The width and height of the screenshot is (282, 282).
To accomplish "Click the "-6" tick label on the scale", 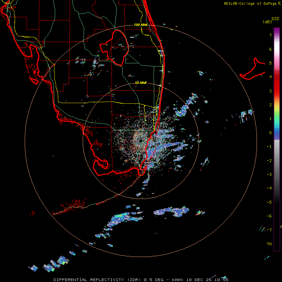I will click(x=269, y=216).
